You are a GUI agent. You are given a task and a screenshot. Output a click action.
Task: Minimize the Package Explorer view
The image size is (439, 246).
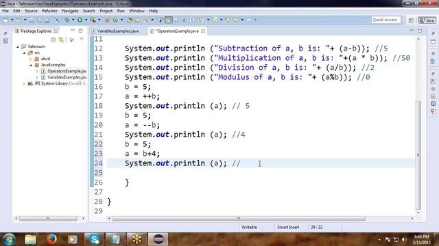pos(73,30)
